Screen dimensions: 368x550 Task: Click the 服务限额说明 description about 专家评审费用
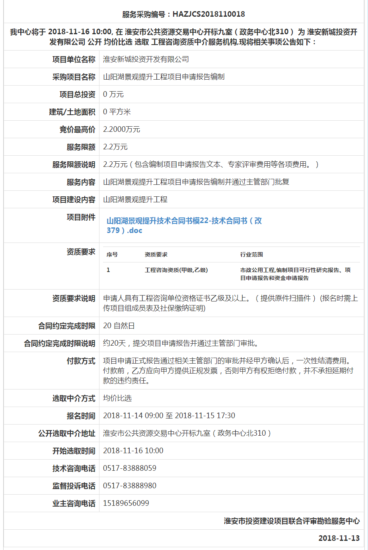pos(211,164)
